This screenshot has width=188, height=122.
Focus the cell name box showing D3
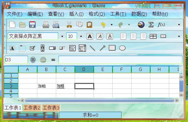click(x=16, y=60)
